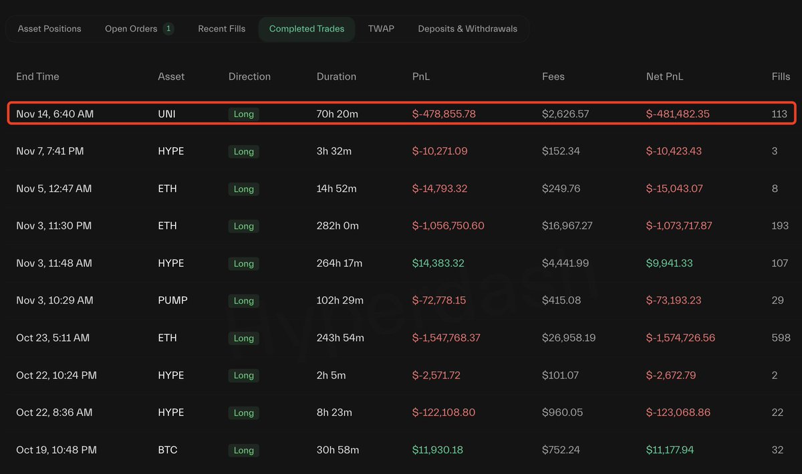Sort by the End Time column header
This screenshot has height=474, width=802.
pyautogui.click(x=37, y=76)
